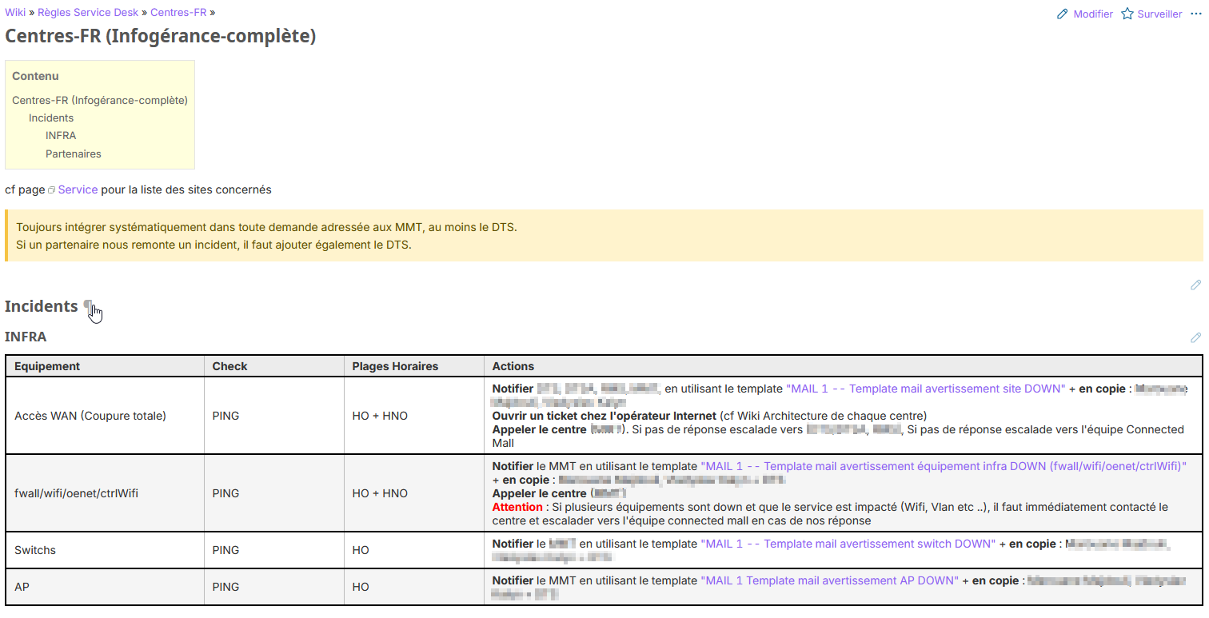Click Centres-FR (Infogérance-complète) in the Contenu box
The height and width of the screenshot is (618, 1209).
(x=100, y=100)
